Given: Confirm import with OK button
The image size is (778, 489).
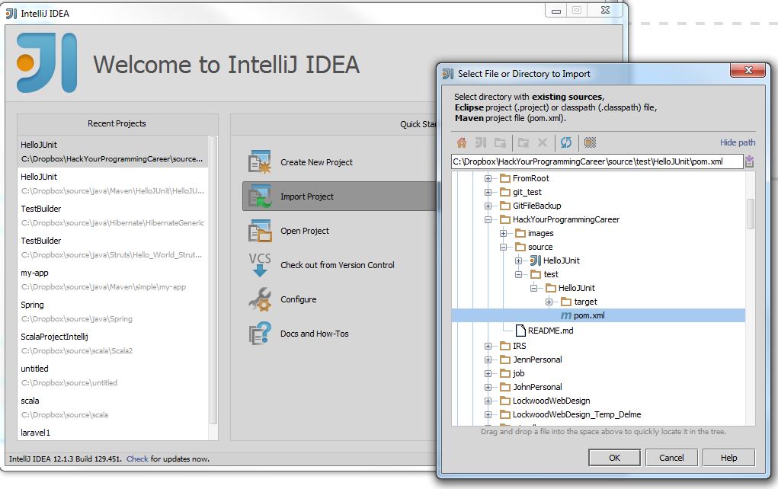Looking at the screenshot, I should 614,458.
